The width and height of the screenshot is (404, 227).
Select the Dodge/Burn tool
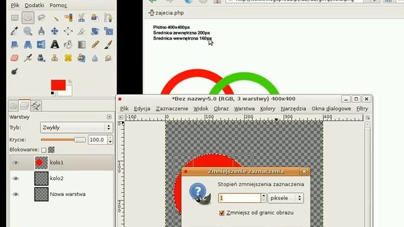pyautogui.click(x=15, y=71)
